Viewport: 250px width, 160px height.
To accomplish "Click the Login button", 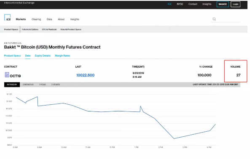I will (235, 4).
